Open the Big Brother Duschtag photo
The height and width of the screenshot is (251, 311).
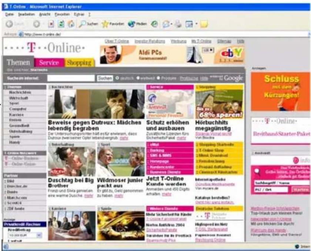[71, 162]
